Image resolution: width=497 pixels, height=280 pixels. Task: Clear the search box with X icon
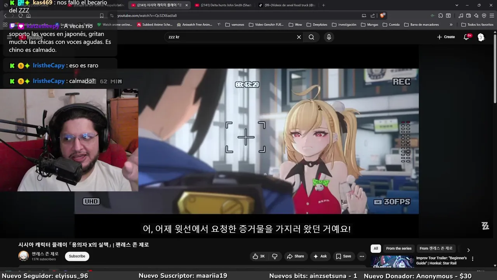click(x=299, y=37)
